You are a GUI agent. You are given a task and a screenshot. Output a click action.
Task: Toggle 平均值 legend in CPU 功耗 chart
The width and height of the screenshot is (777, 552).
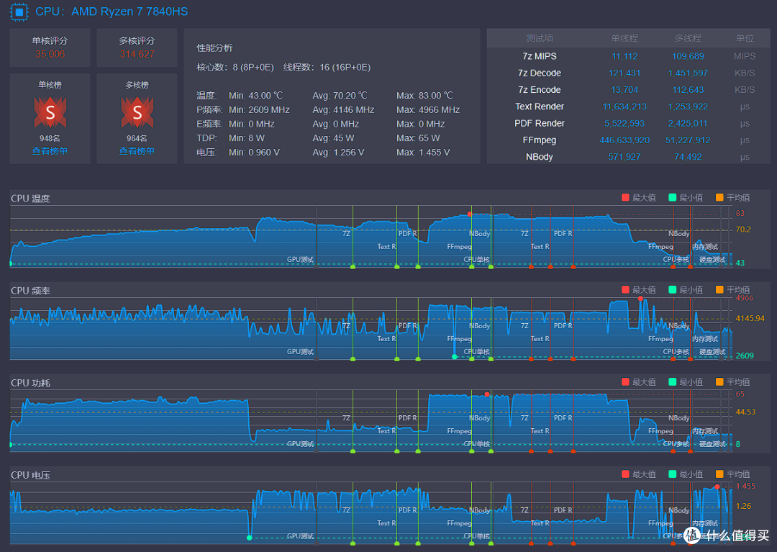coord(733,382)
